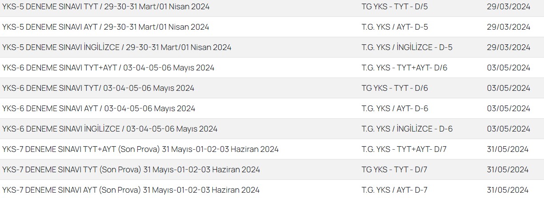Viewport: 544px width, 198px height.
Task: Click the 29/03/2024 date in the YKS-5 İNGİLİZCE row
Action: (508, 47)
